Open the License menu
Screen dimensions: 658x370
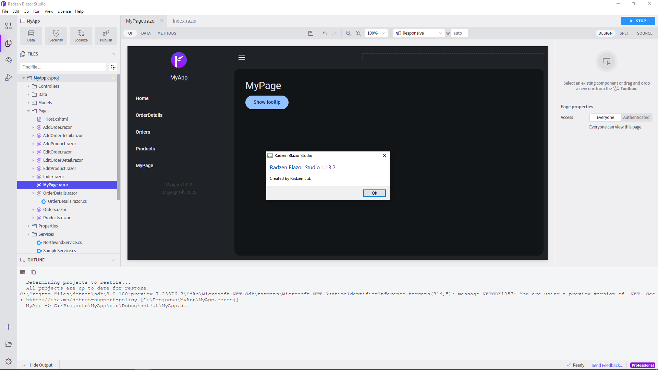pyautogui.click(x=64, y=11)
